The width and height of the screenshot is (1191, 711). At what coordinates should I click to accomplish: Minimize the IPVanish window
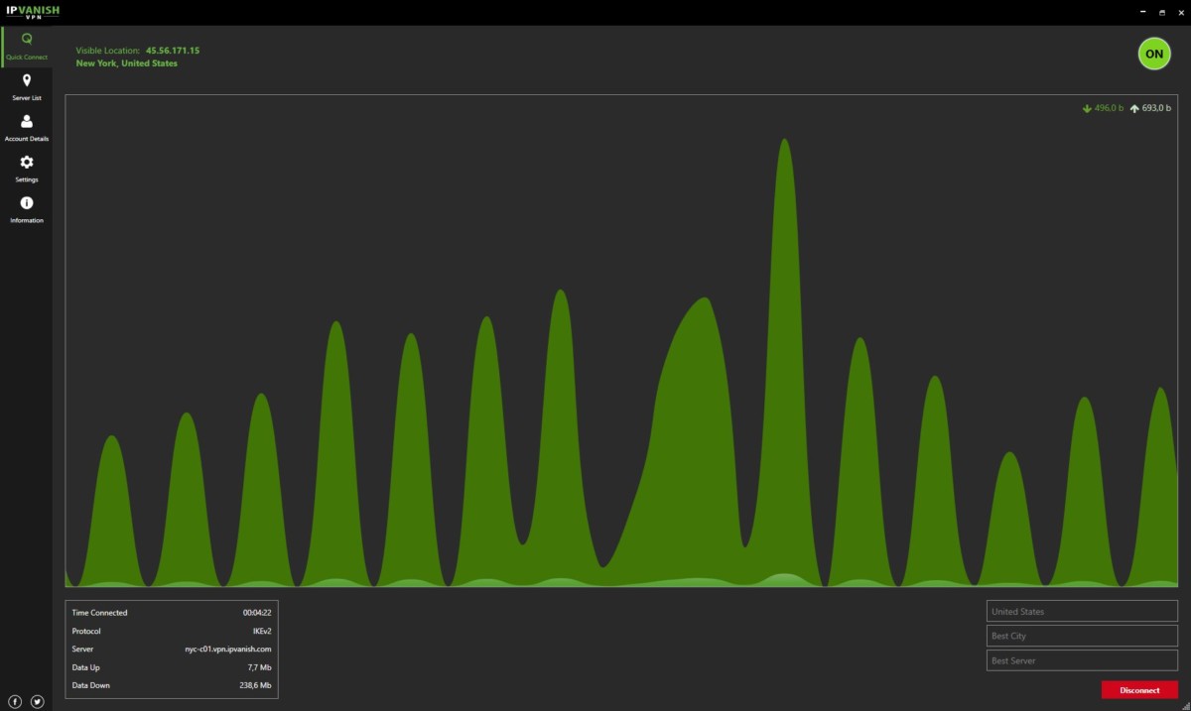(x=1141, y=12)
